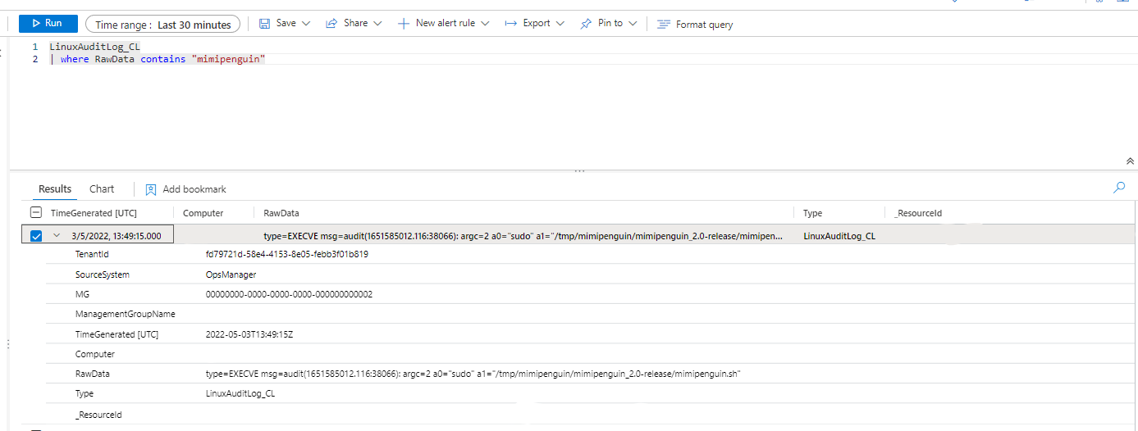Open search in results with magnifier icon
The height and width of the screenshot is (431, 1138).
[1118, 188]
